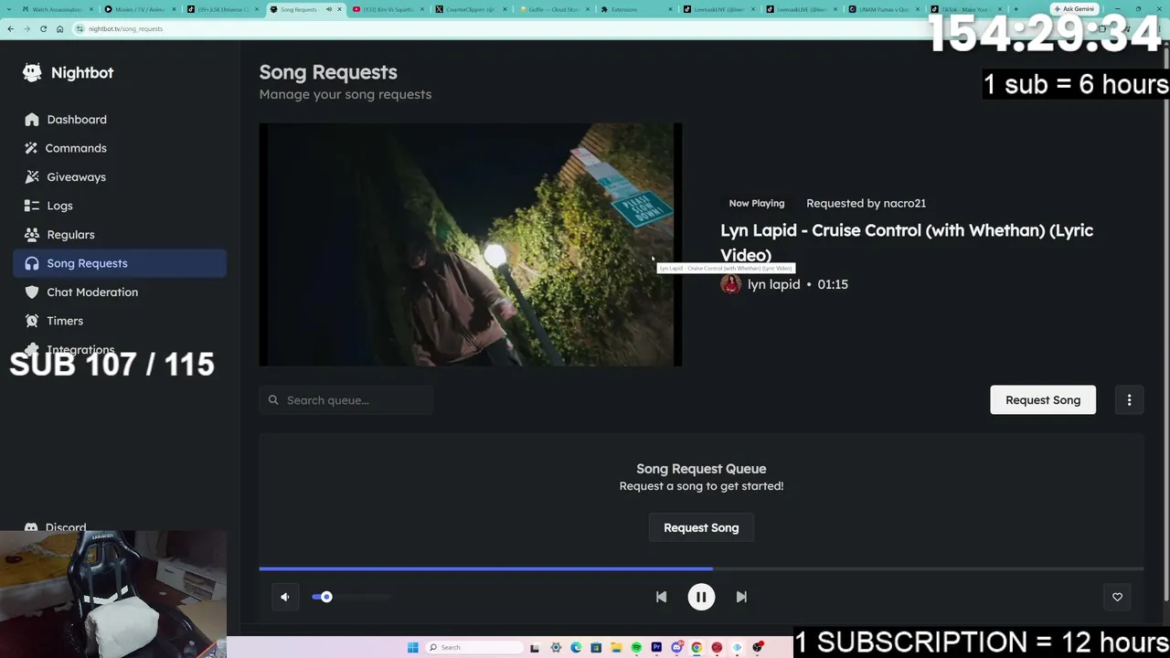1170x658 pixels.
Task: Focus the Search queue input field
Action: click(346, 400)
